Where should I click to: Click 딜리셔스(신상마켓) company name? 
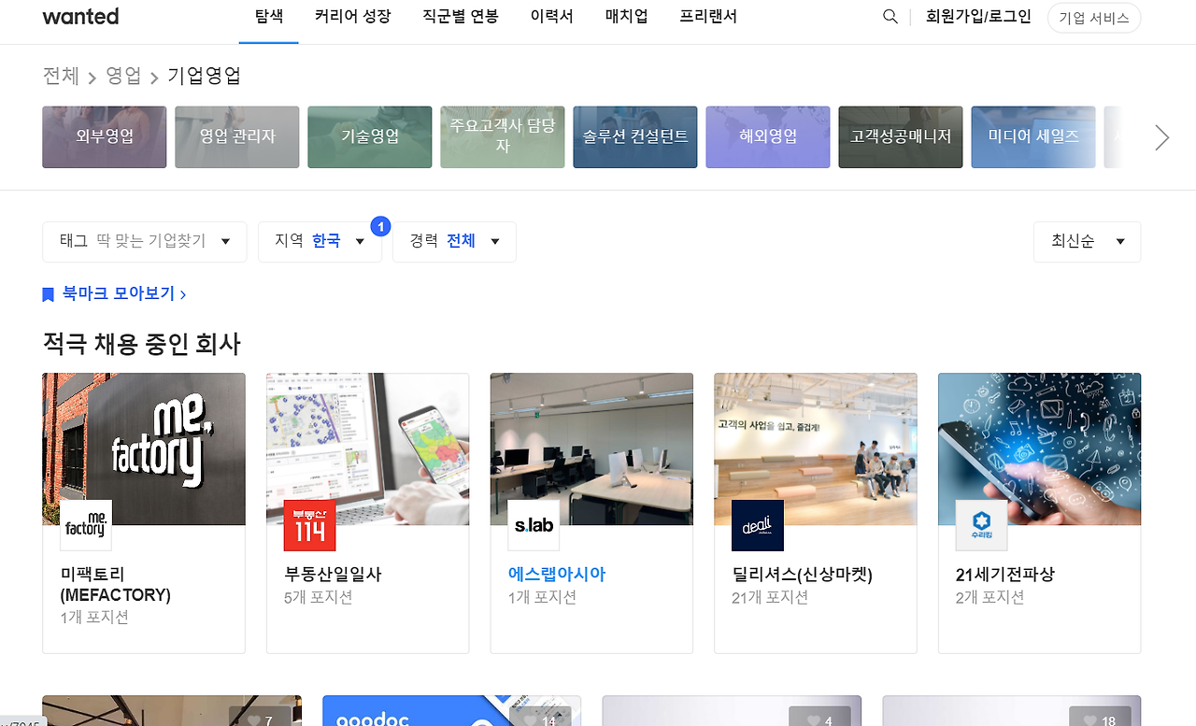[802, 575]
